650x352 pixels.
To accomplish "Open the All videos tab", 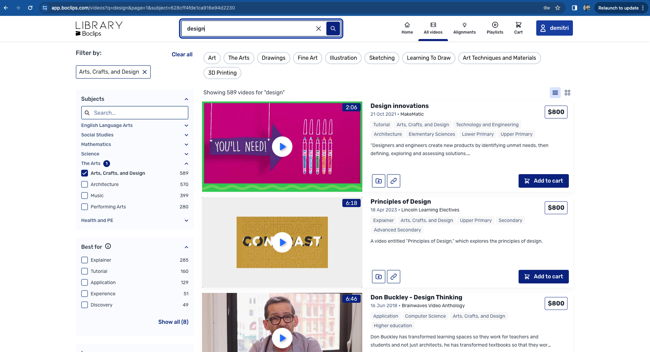I will coord(433,28).
